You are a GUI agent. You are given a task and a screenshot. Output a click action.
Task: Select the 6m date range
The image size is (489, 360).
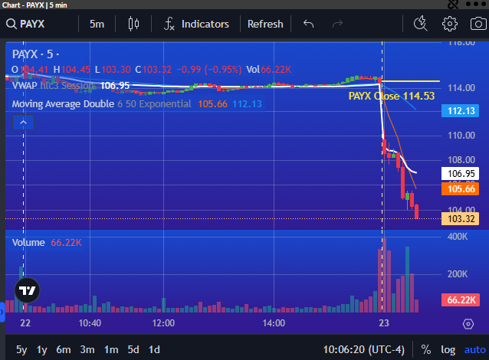point(64,350)
